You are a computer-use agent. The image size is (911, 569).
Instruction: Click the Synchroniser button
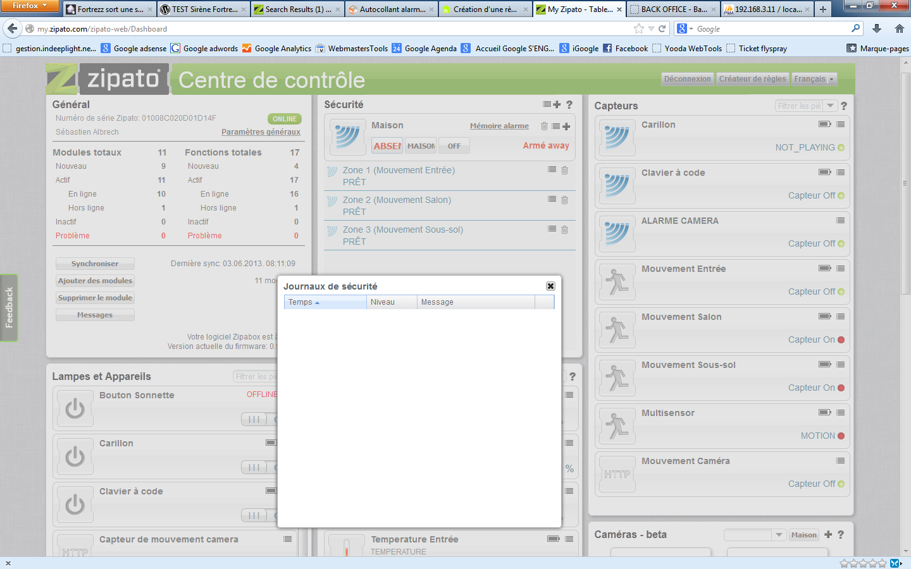95,264
